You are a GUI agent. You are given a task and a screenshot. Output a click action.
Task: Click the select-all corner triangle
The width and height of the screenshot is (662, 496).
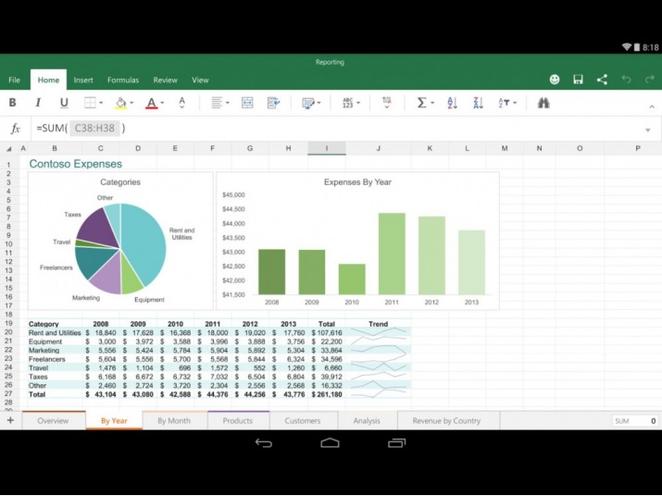tap(8, 149)
